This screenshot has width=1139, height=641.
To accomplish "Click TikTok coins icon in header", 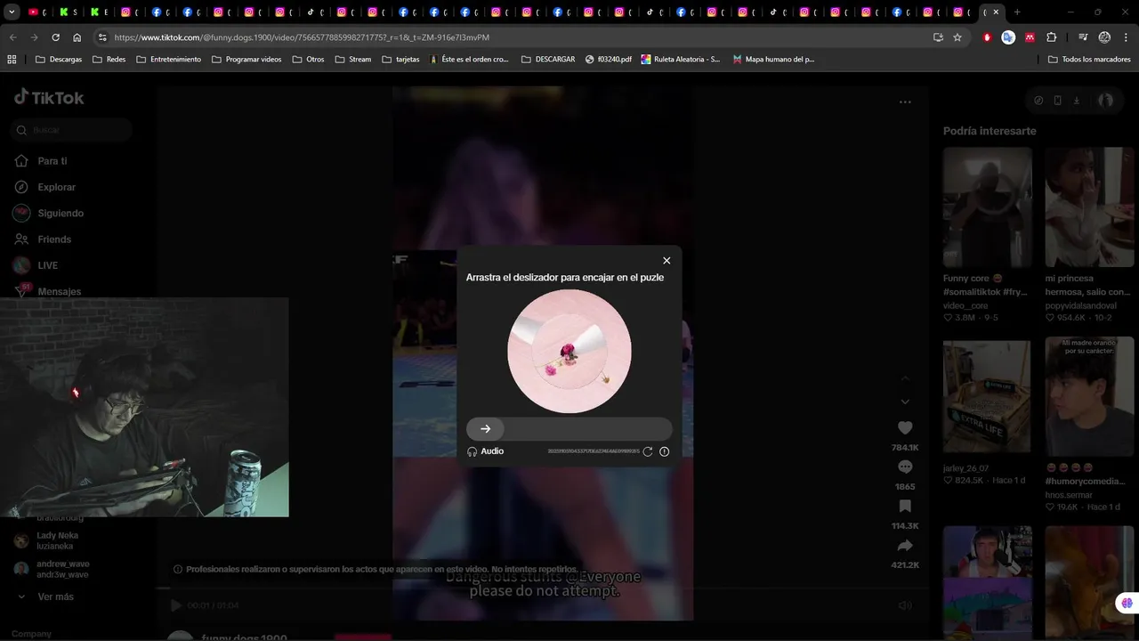I will [x=1038, y=101].
